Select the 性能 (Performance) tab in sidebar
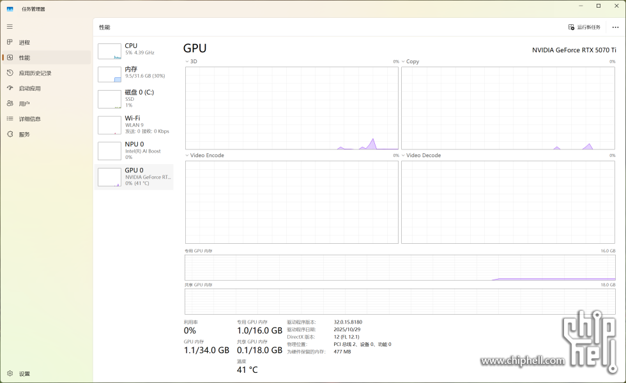This screenshot has width=626, height=383. tap(24, 58)
